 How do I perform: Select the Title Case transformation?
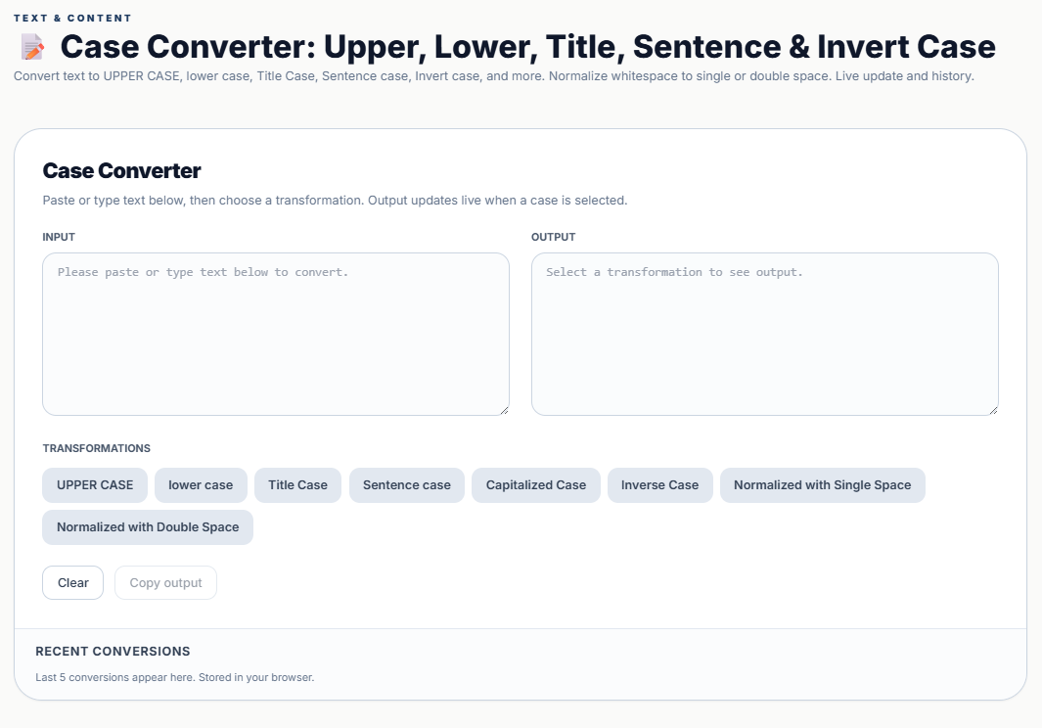(x=297, y=485)
